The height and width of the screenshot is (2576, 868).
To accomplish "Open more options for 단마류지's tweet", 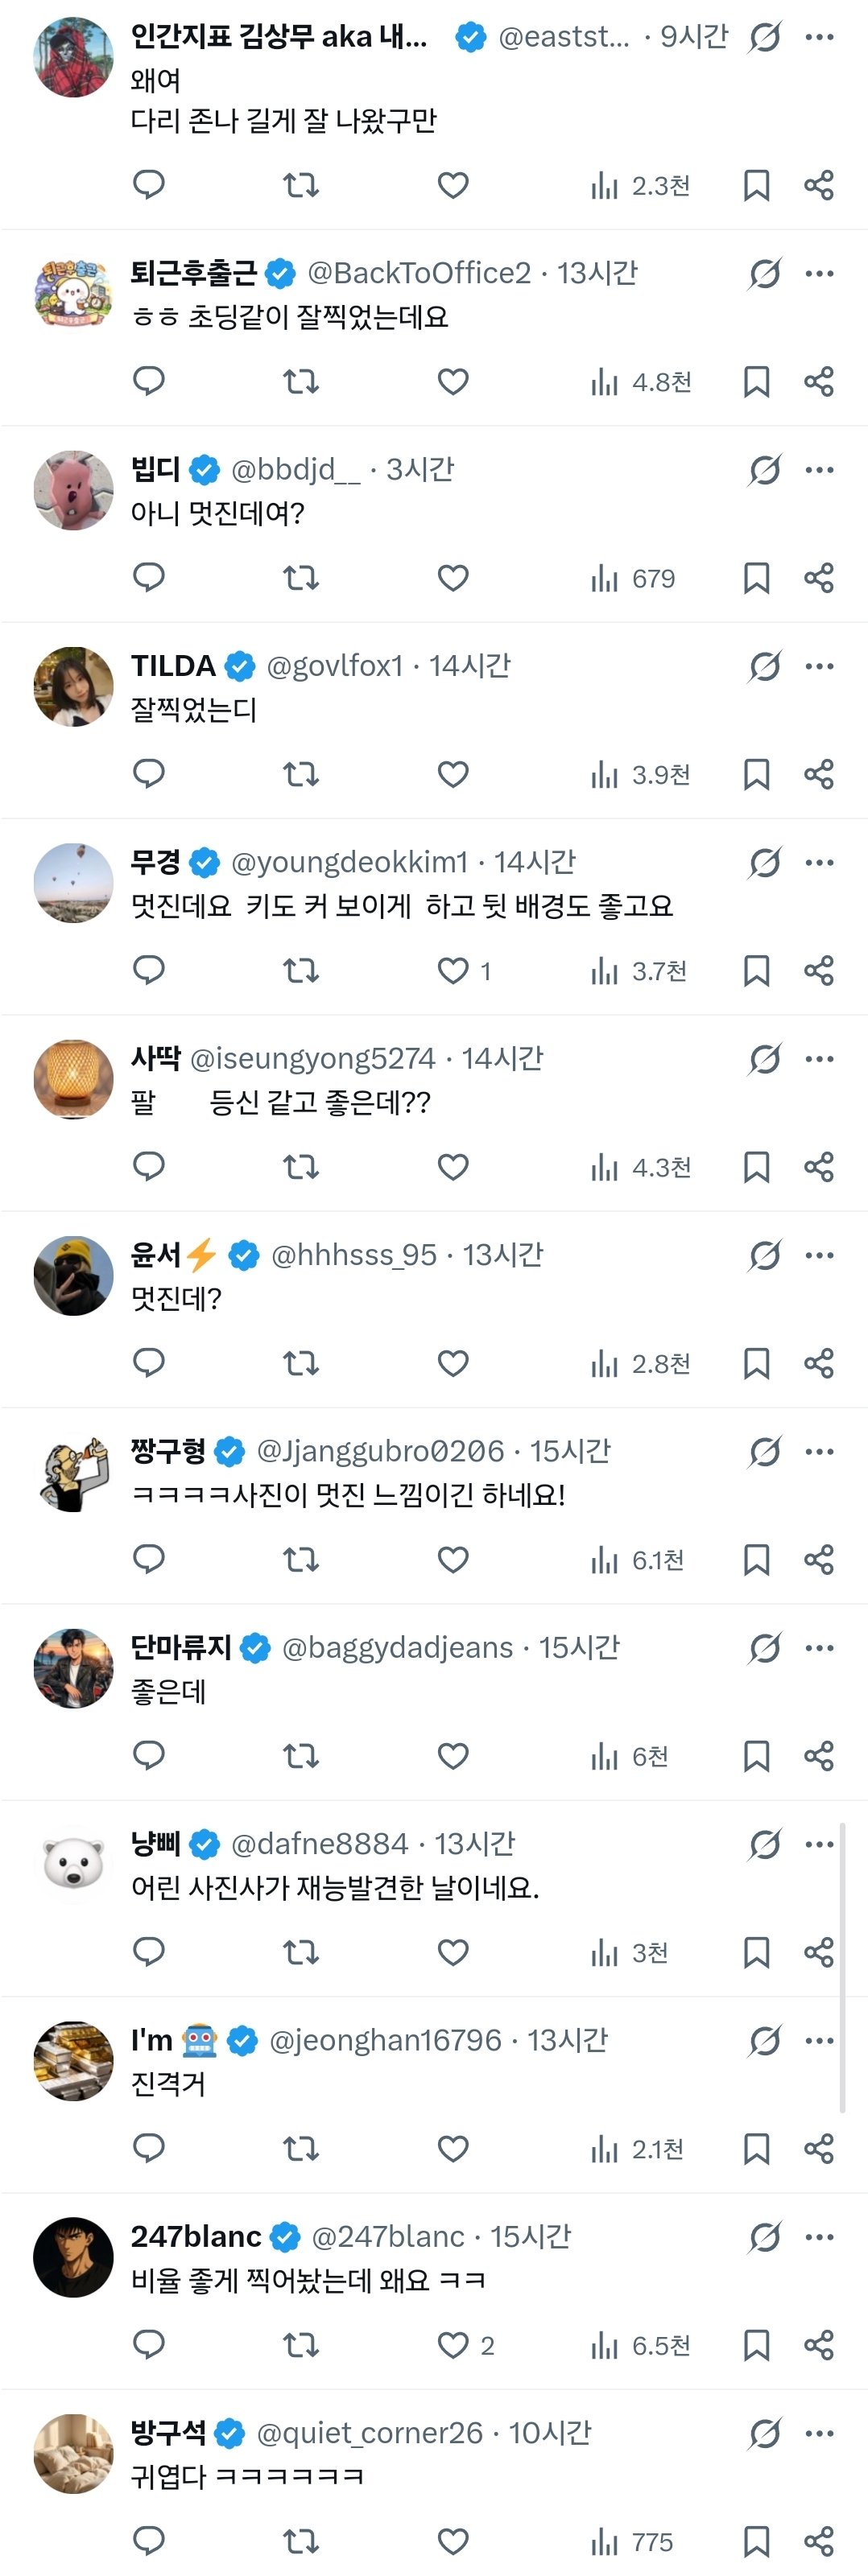I will 819,1648.
